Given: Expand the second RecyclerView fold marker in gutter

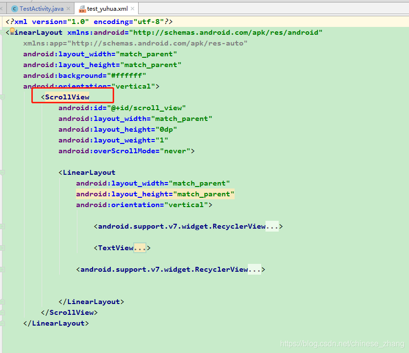Looking at the screenshot, I should [x=2, y=269].
